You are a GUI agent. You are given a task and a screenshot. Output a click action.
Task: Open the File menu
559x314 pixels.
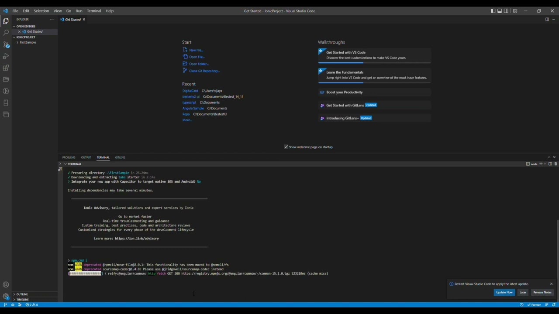[x=15, y=11]
